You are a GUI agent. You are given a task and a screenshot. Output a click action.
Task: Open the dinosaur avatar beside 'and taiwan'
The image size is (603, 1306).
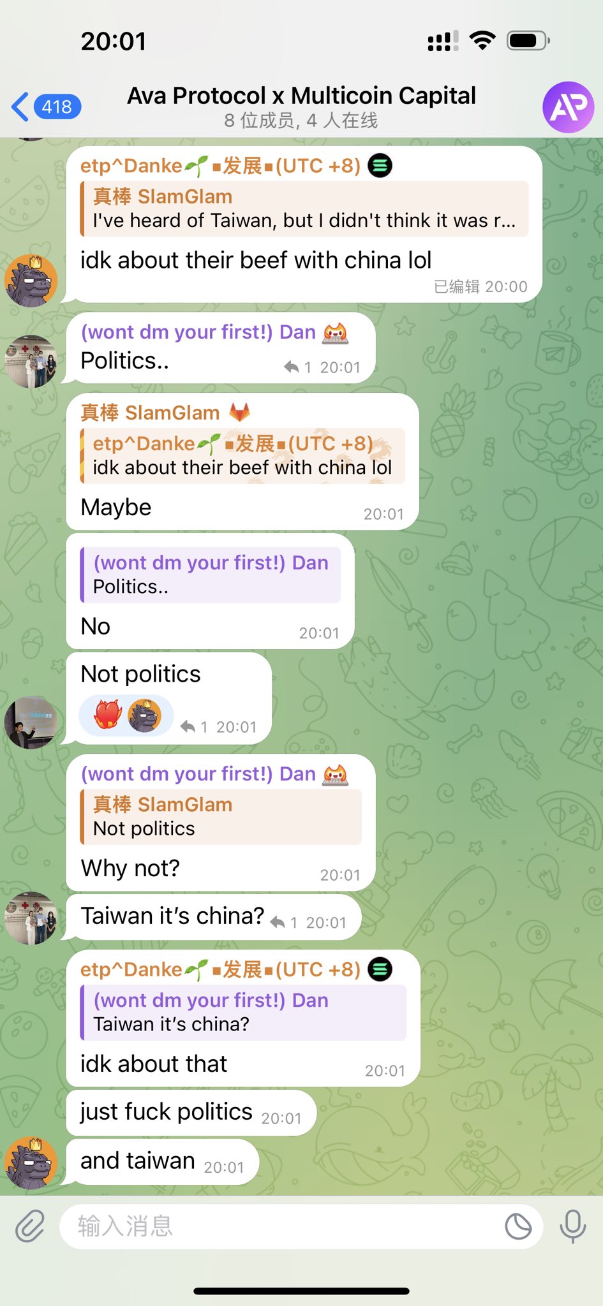[31, 1163]
